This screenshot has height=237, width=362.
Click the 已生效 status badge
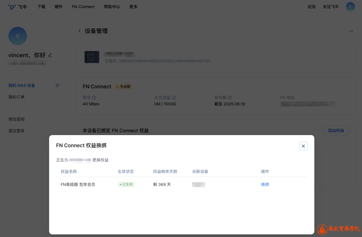126,184
